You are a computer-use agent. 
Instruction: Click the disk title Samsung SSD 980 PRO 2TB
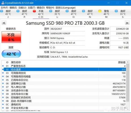pyautogui.click(x=65, y=23)
